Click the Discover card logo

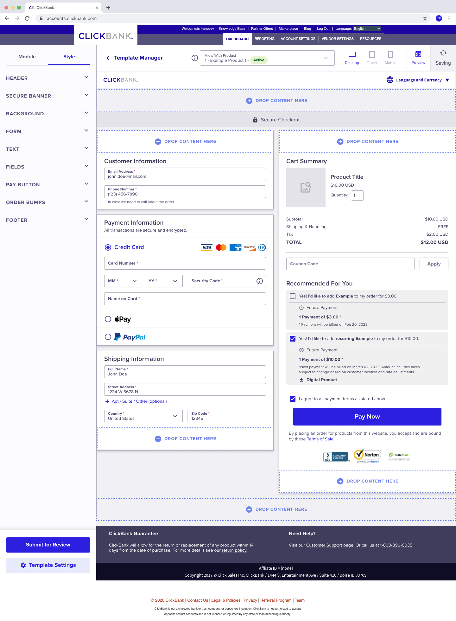[250, 247]
